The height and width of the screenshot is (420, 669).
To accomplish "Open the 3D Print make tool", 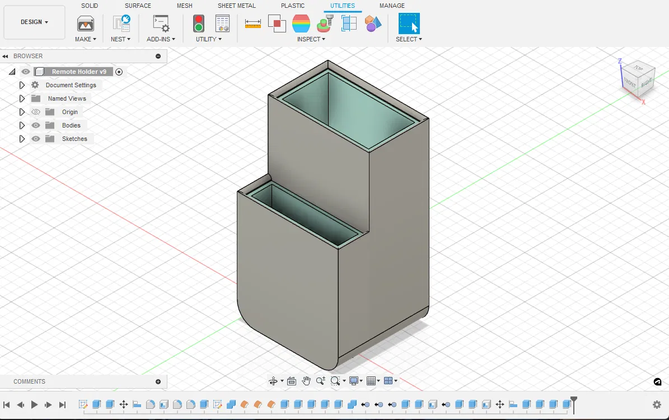I will pyautogui.click(x=86, y=23).
